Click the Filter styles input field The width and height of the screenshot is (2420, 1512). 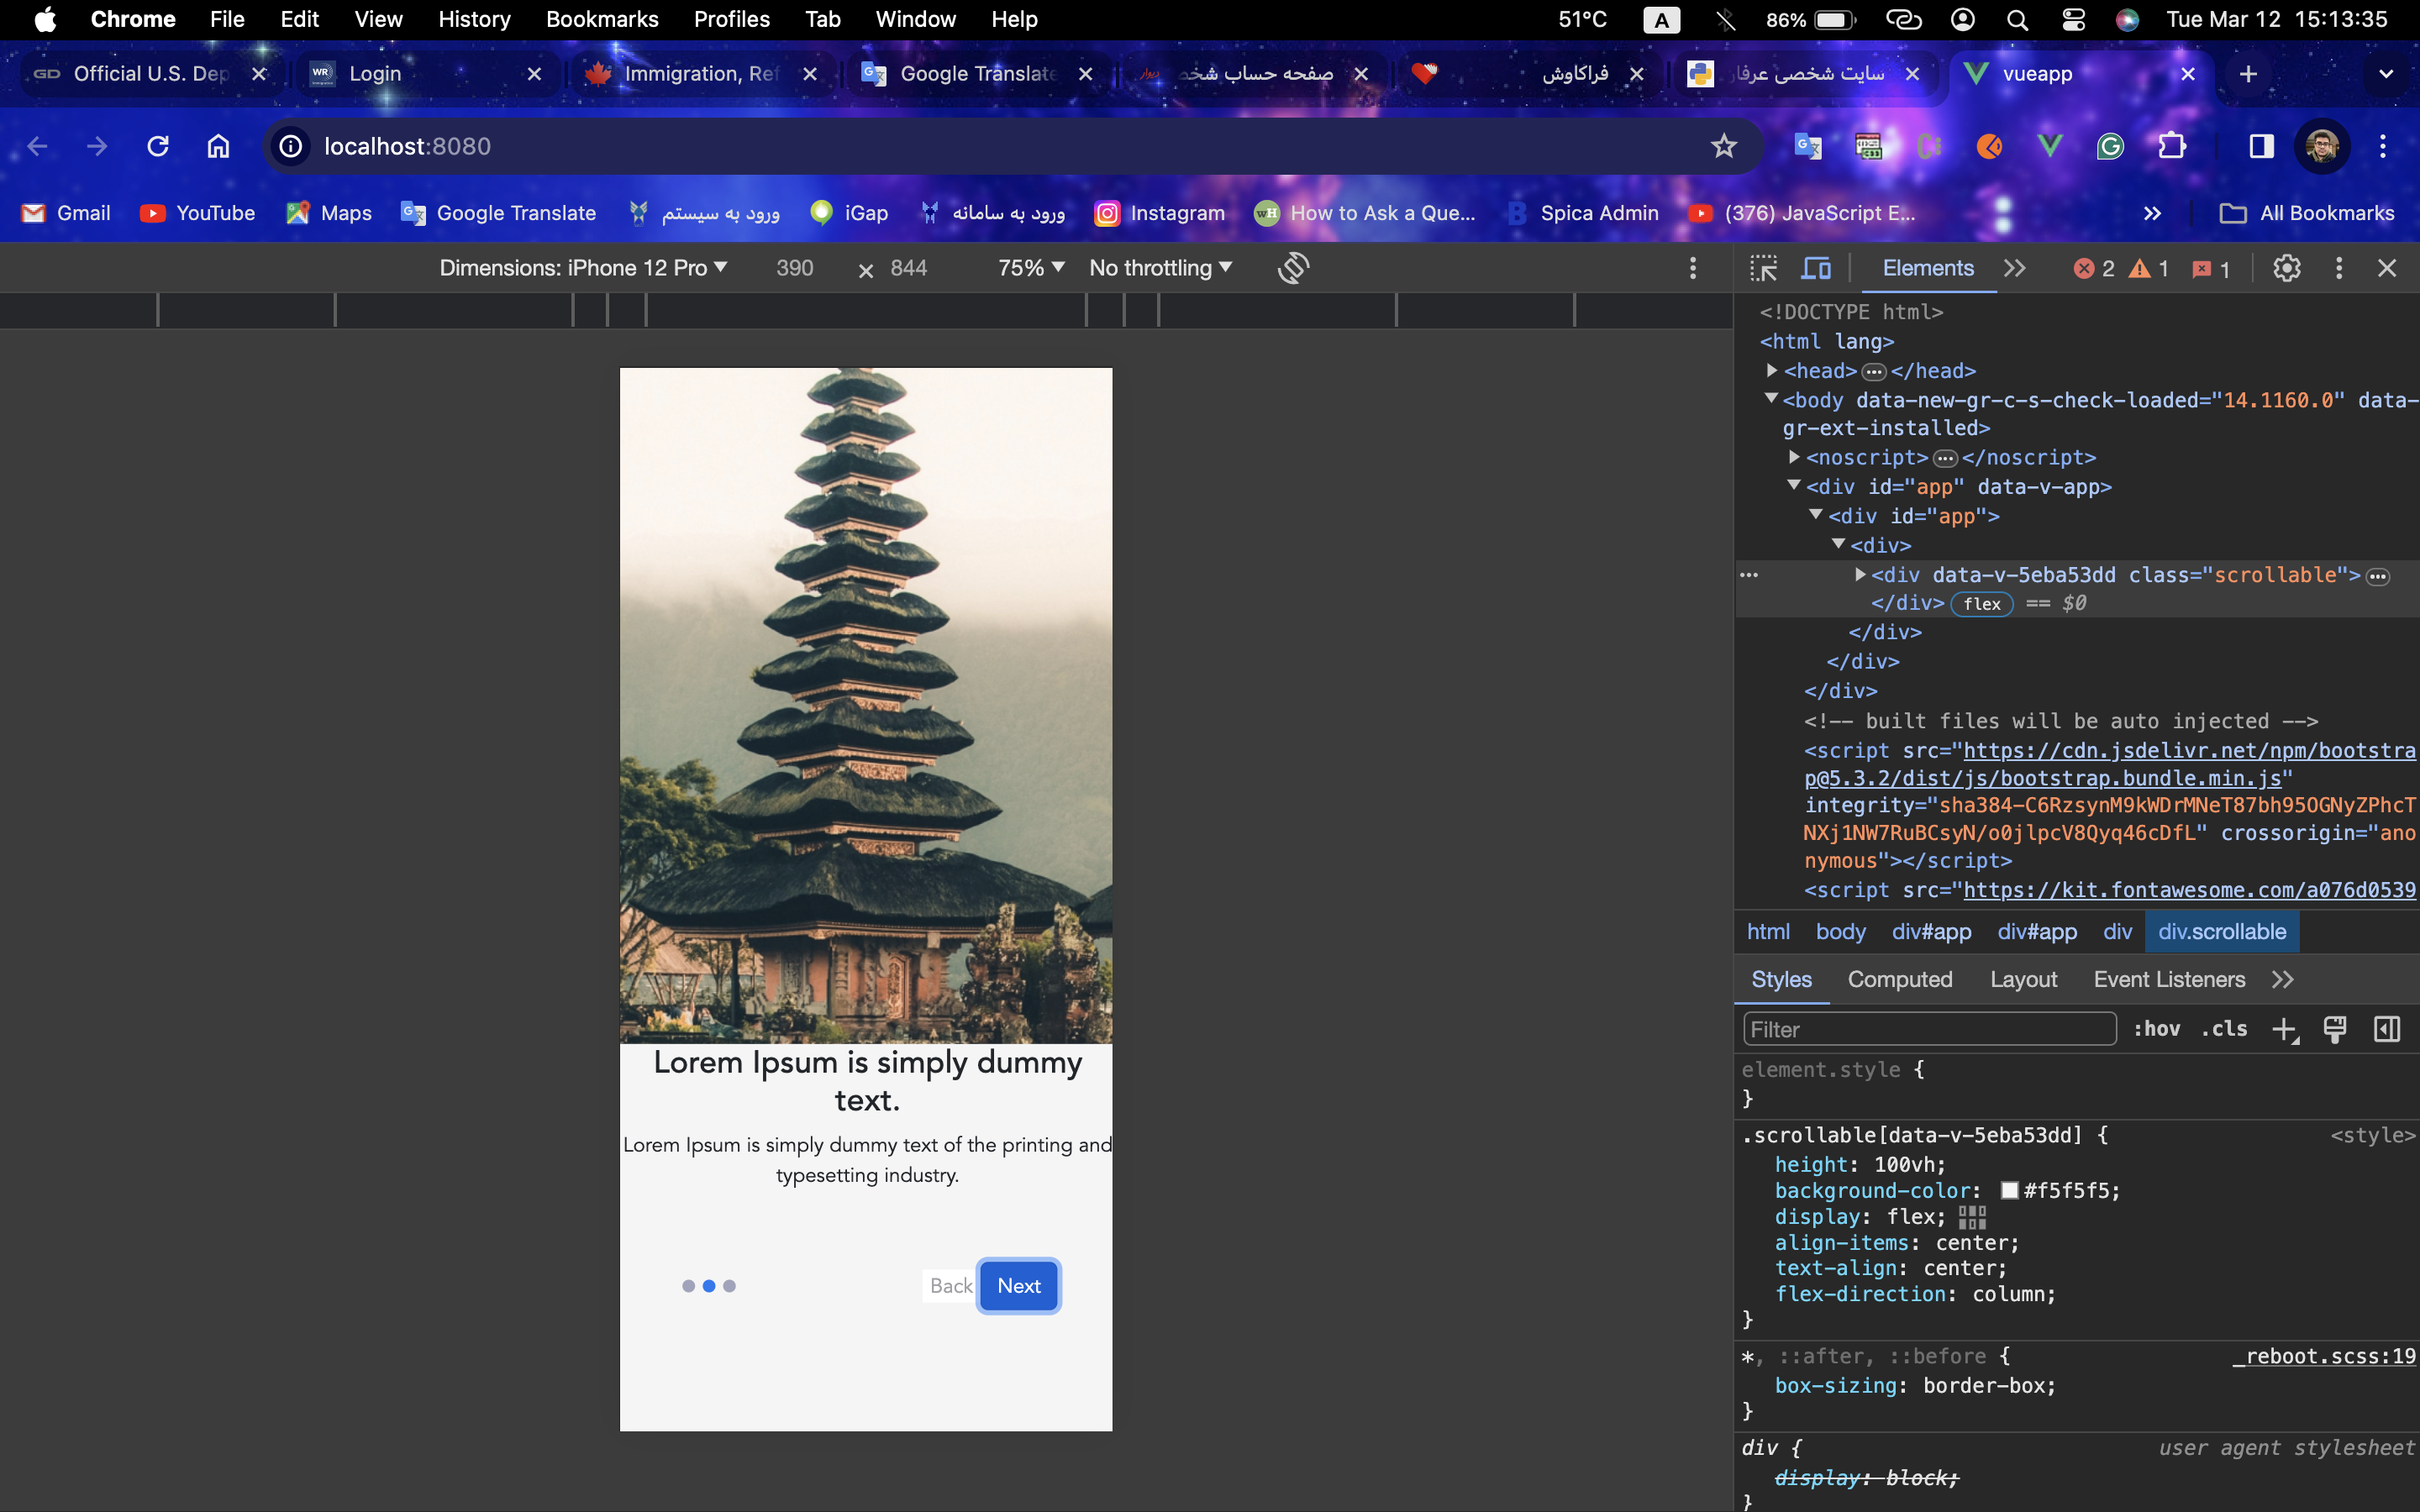(x=1929, y=1029)
